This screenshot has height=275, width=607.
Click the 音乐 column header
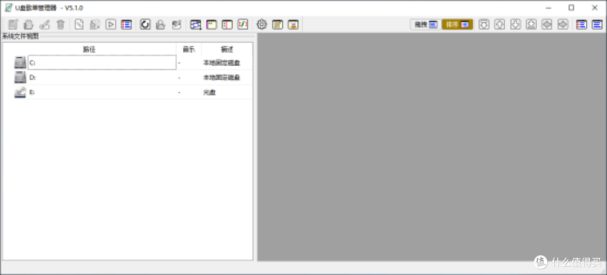[x=189, y=49]
